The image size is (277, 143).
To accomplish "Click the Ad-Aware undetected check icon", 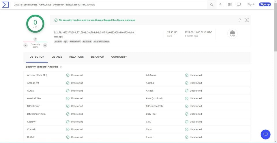I will 187,75.
